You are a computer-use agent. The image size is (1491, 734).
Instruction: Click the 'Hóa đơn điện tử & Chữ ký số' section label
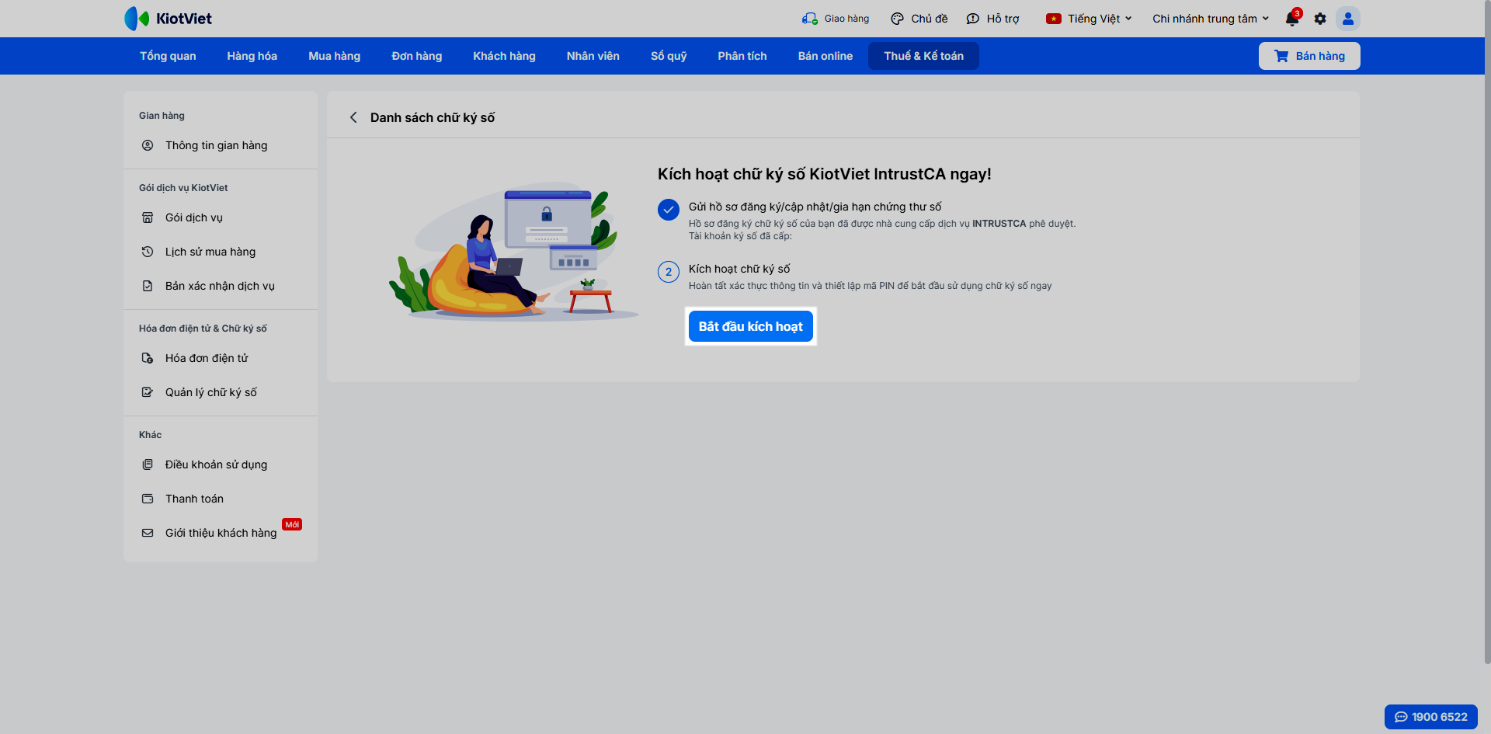[203, 329]
